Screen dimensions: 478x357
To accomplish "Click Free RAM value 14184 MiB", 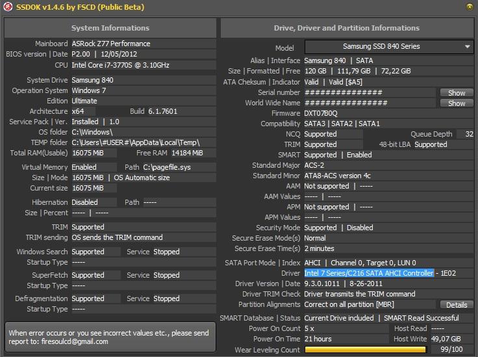I will point(187,153).
